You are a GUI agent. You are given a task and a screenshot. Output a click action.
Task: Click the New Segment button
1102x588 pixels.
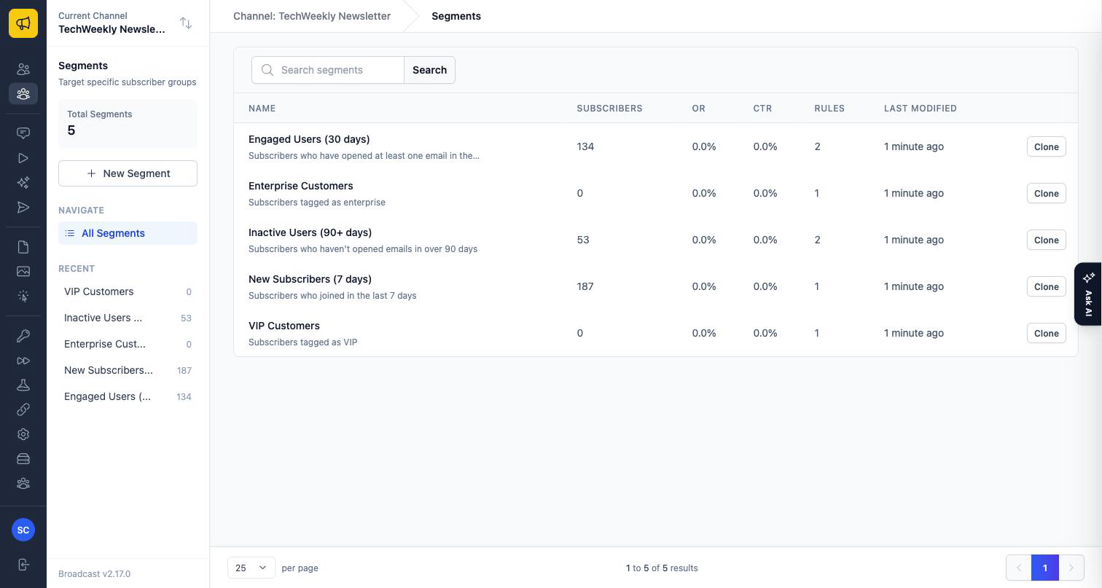[x=128, y=173]
